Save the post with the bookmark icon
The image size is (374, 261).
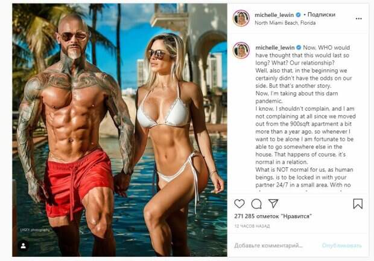(358, 204)
